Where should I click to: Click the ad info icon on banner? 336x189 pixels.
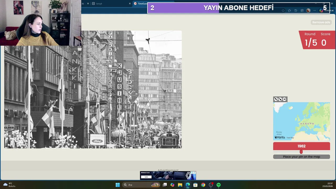click(x=192, y=173)
